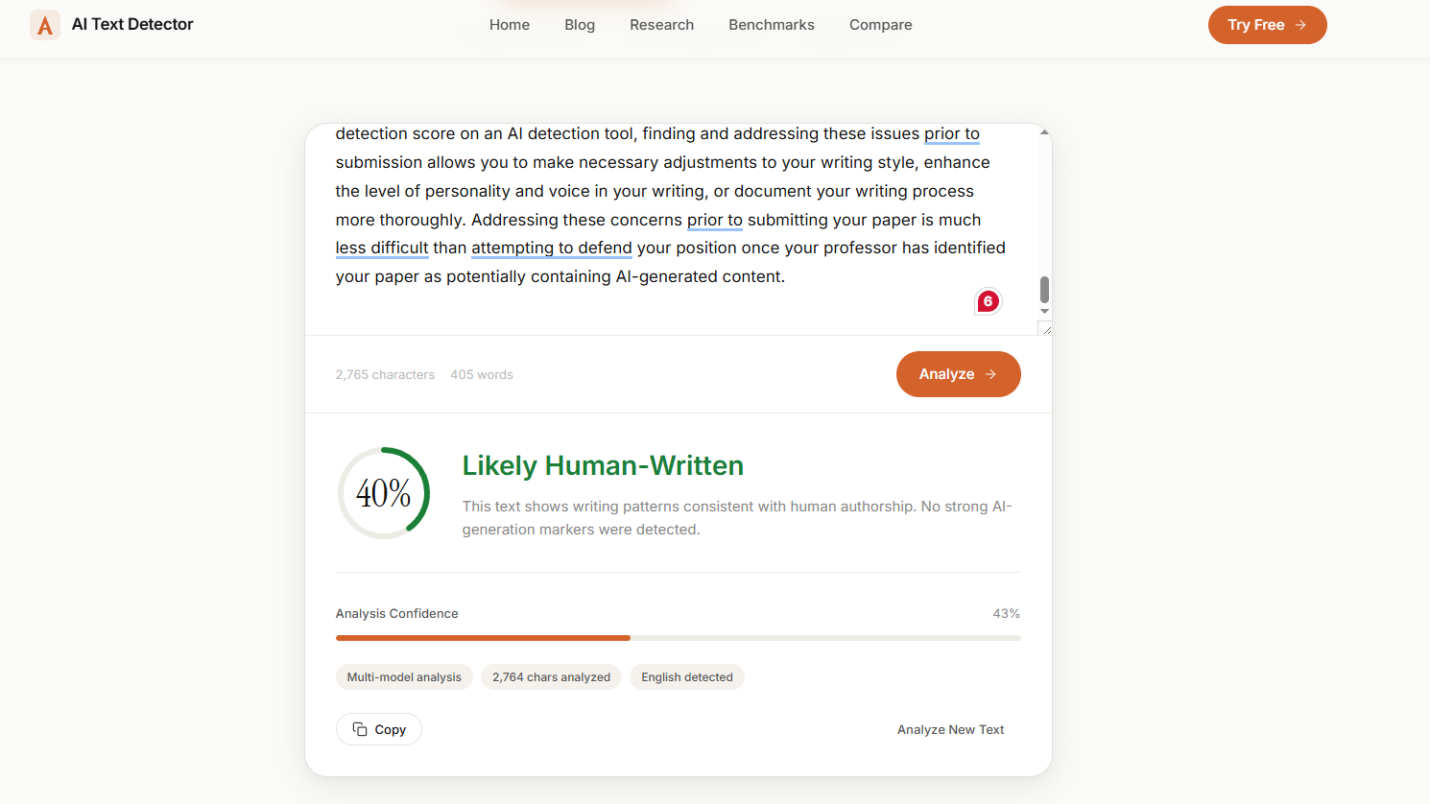
Task: Go to the Research section
Action: pyautogui.click(x=661, y=25)
